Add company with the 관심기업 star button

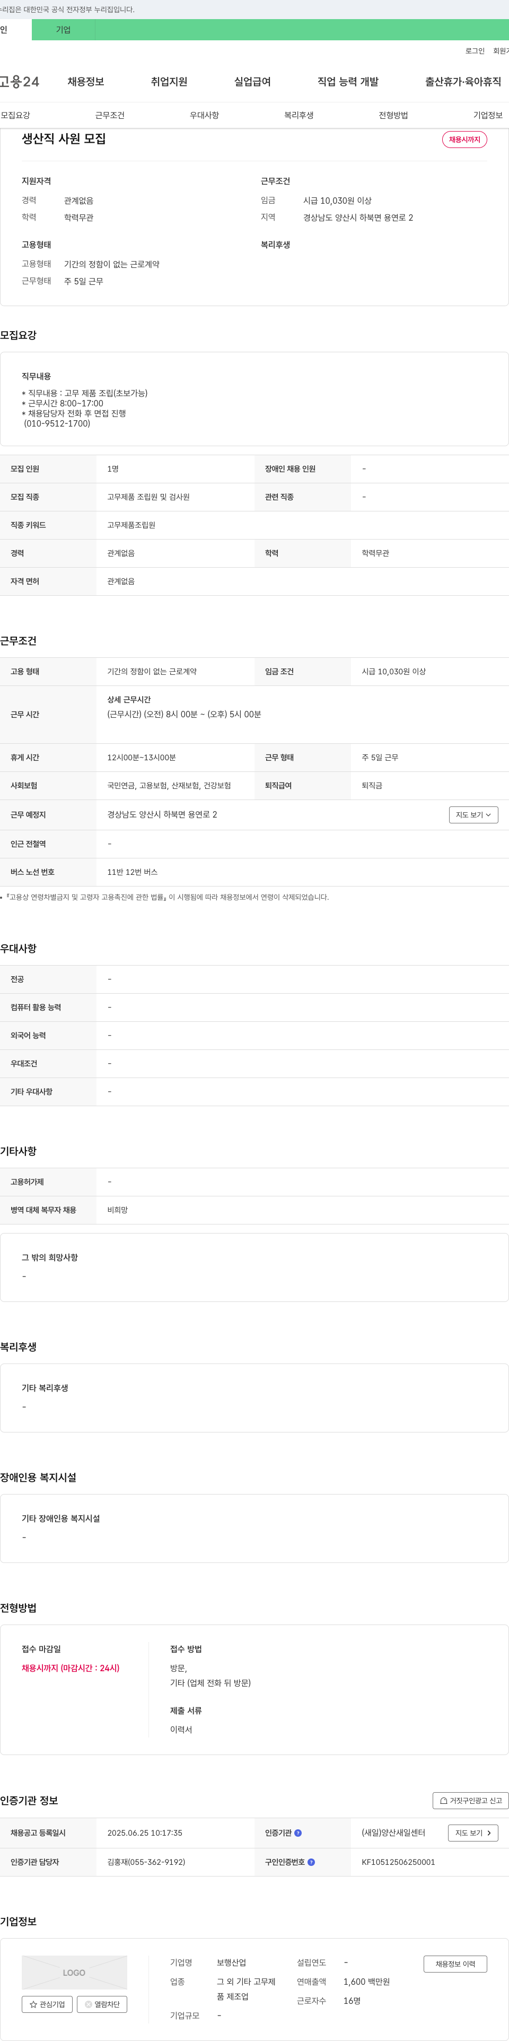pyautogui.click(x=48, y=2004)
